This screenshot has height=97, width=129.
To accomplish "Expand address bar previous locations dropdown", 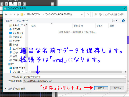I will click(x=82, y=15).
